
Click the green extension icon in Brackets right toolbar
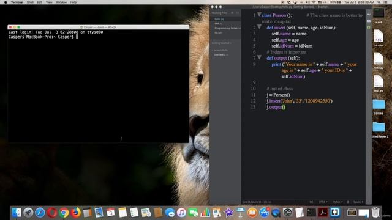click(x=369, y=27)
